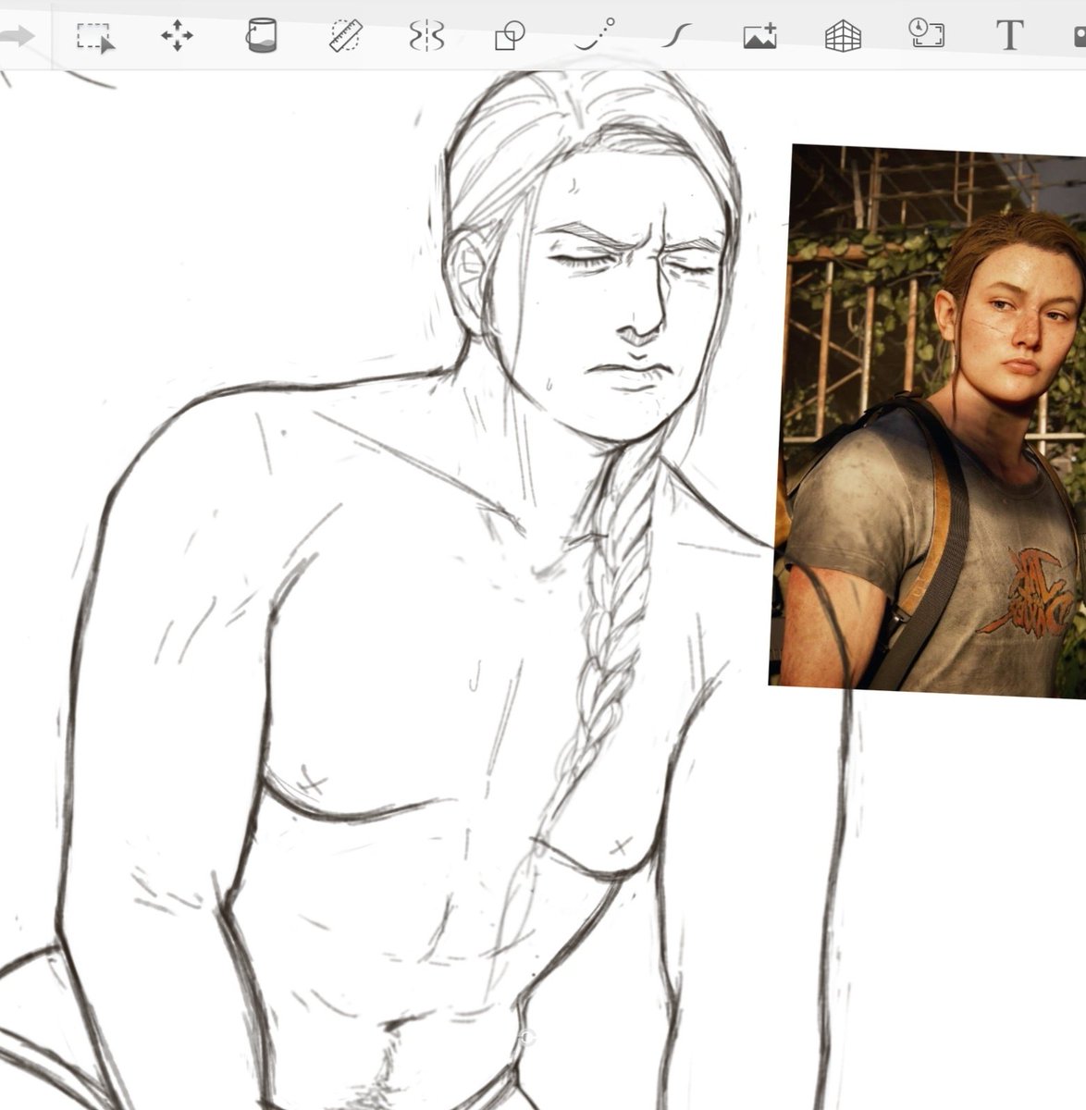
Task: Click the Redo arrow in the toolbar
Action: click(17, 37)
